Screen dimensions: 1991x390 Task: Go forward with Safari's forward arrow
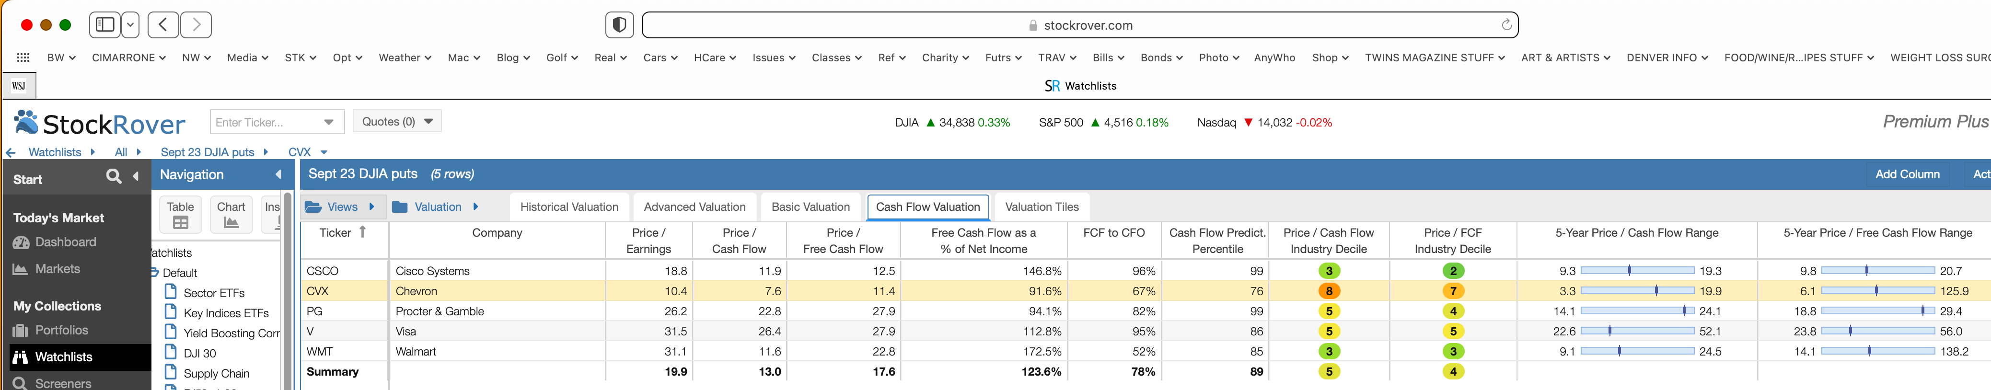[x=197, y=25]
